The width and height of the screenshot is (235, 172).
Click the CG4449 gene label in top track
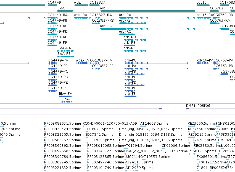pos(54,2)
